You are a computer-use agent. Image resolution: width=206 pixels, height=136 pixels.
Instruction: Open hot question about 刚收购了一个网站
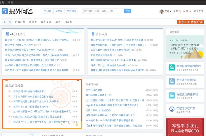(38, 40)
